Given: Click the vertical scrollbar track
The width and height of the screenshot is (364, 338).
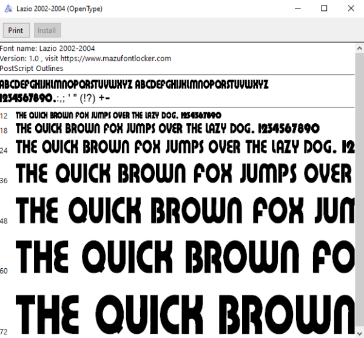Looking at the screenshot, I should coord(359,192).
